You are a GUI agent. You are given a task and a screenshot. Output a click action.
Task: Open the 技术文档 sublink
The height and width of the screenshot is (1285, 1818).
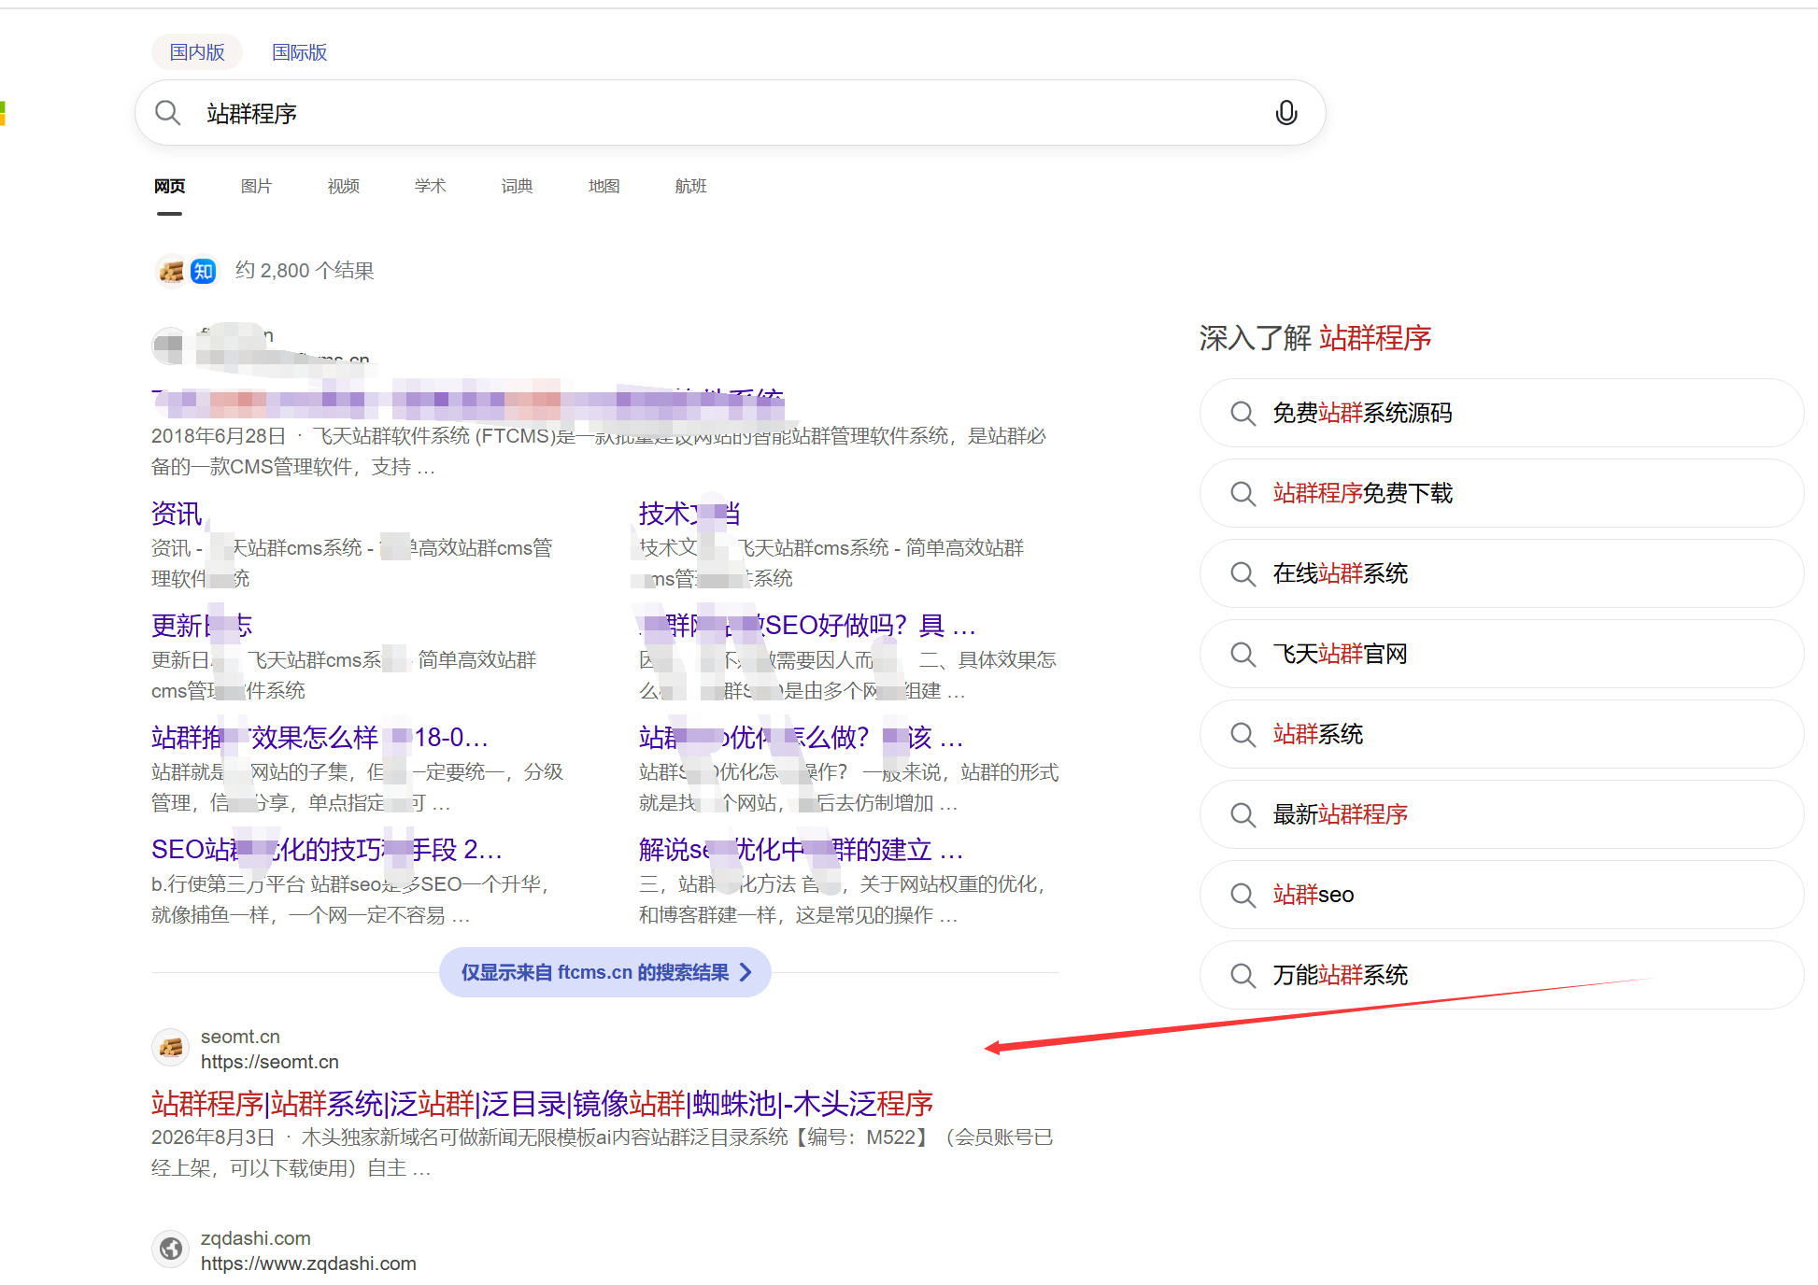(x=689, y=513)
